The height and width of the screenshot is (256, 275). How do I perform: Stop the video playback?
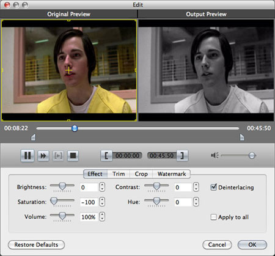pyautogui.click(x=73, y=156)
